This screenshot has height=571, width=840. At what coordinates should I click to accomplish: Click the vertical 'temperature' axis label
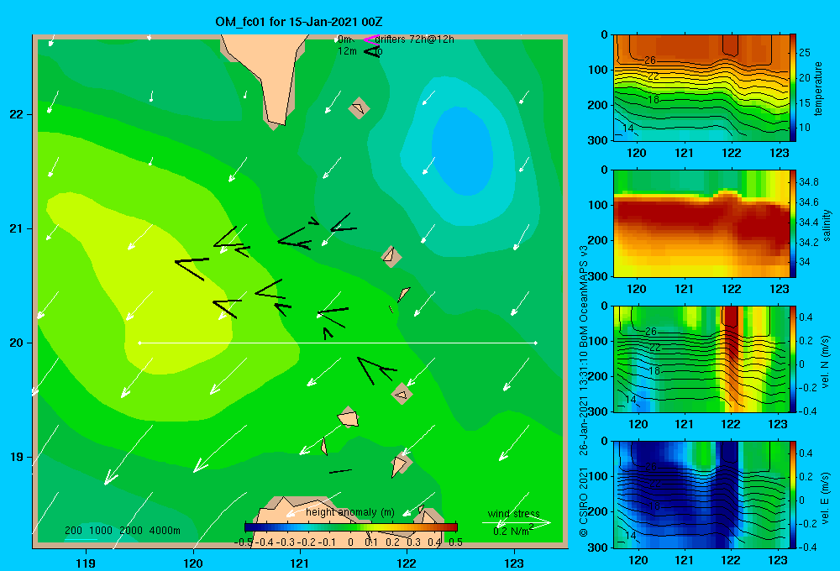(x=818, y=88)
